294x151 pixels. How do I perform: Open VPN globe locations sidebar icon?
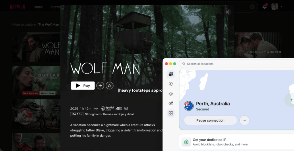point(171,74)
